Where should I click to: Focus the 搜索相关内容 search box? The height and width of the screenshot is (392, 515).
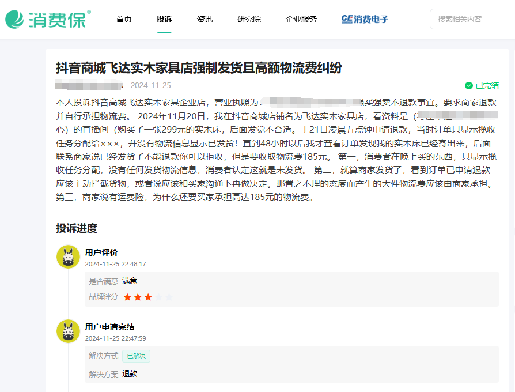coord(472,19)
